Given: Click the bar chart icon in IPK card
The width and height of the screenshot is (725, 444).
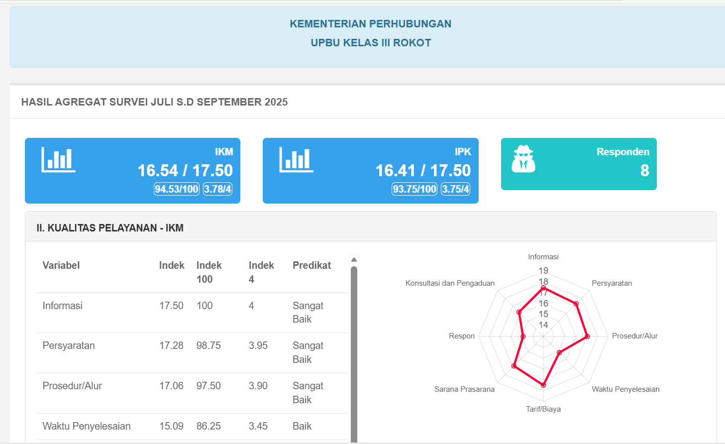Looking at the screenshot, I should click(x=296, y=160).
